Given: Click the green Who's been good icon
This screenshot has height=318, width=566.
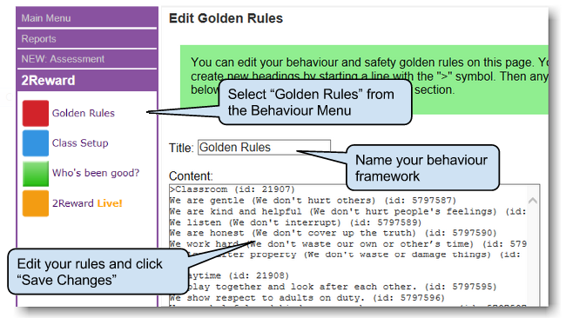Looking at the screenshot, I should click(36, 173).
